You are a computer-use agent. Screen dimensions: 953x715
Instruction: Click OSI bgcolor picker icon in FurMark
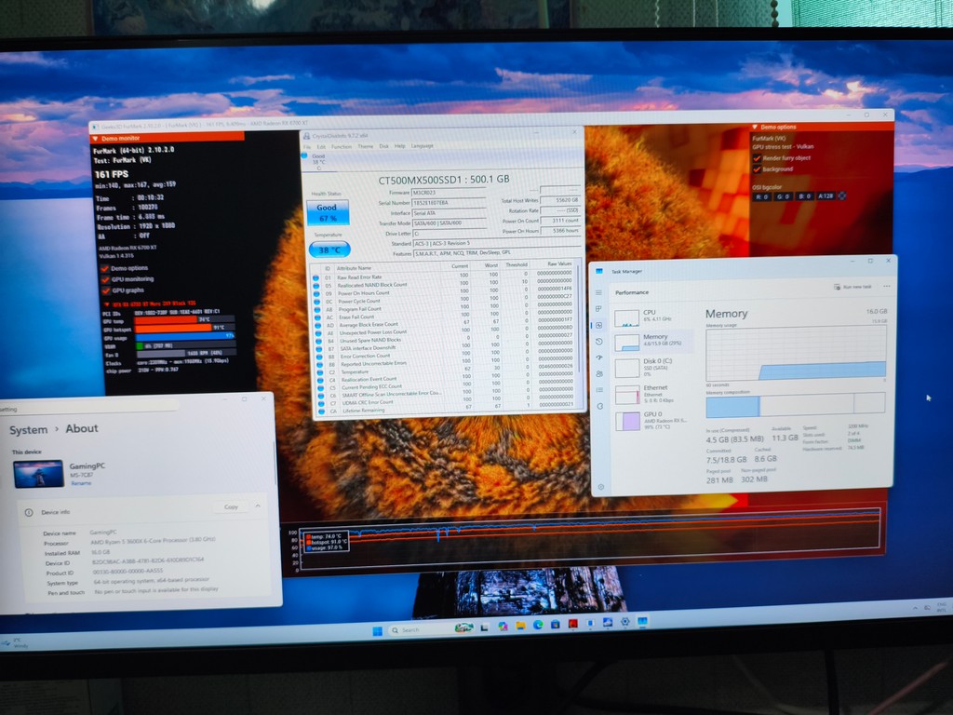pyautogui.click(x=842, y=196)
